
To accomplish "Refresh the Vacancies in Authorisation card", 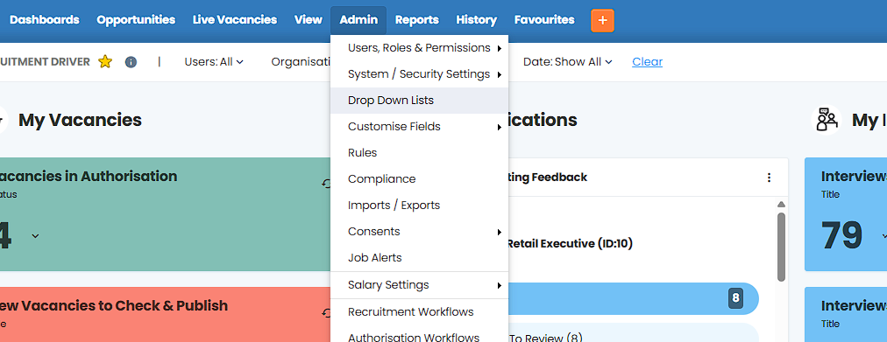I will pos(326,184).
